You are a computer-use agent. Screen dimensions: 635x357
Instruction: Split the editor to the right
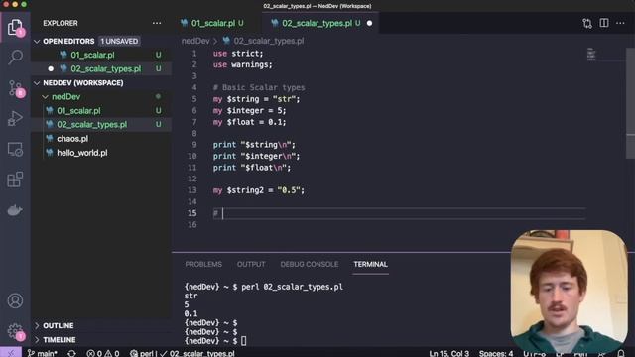(x=604, y=23)
